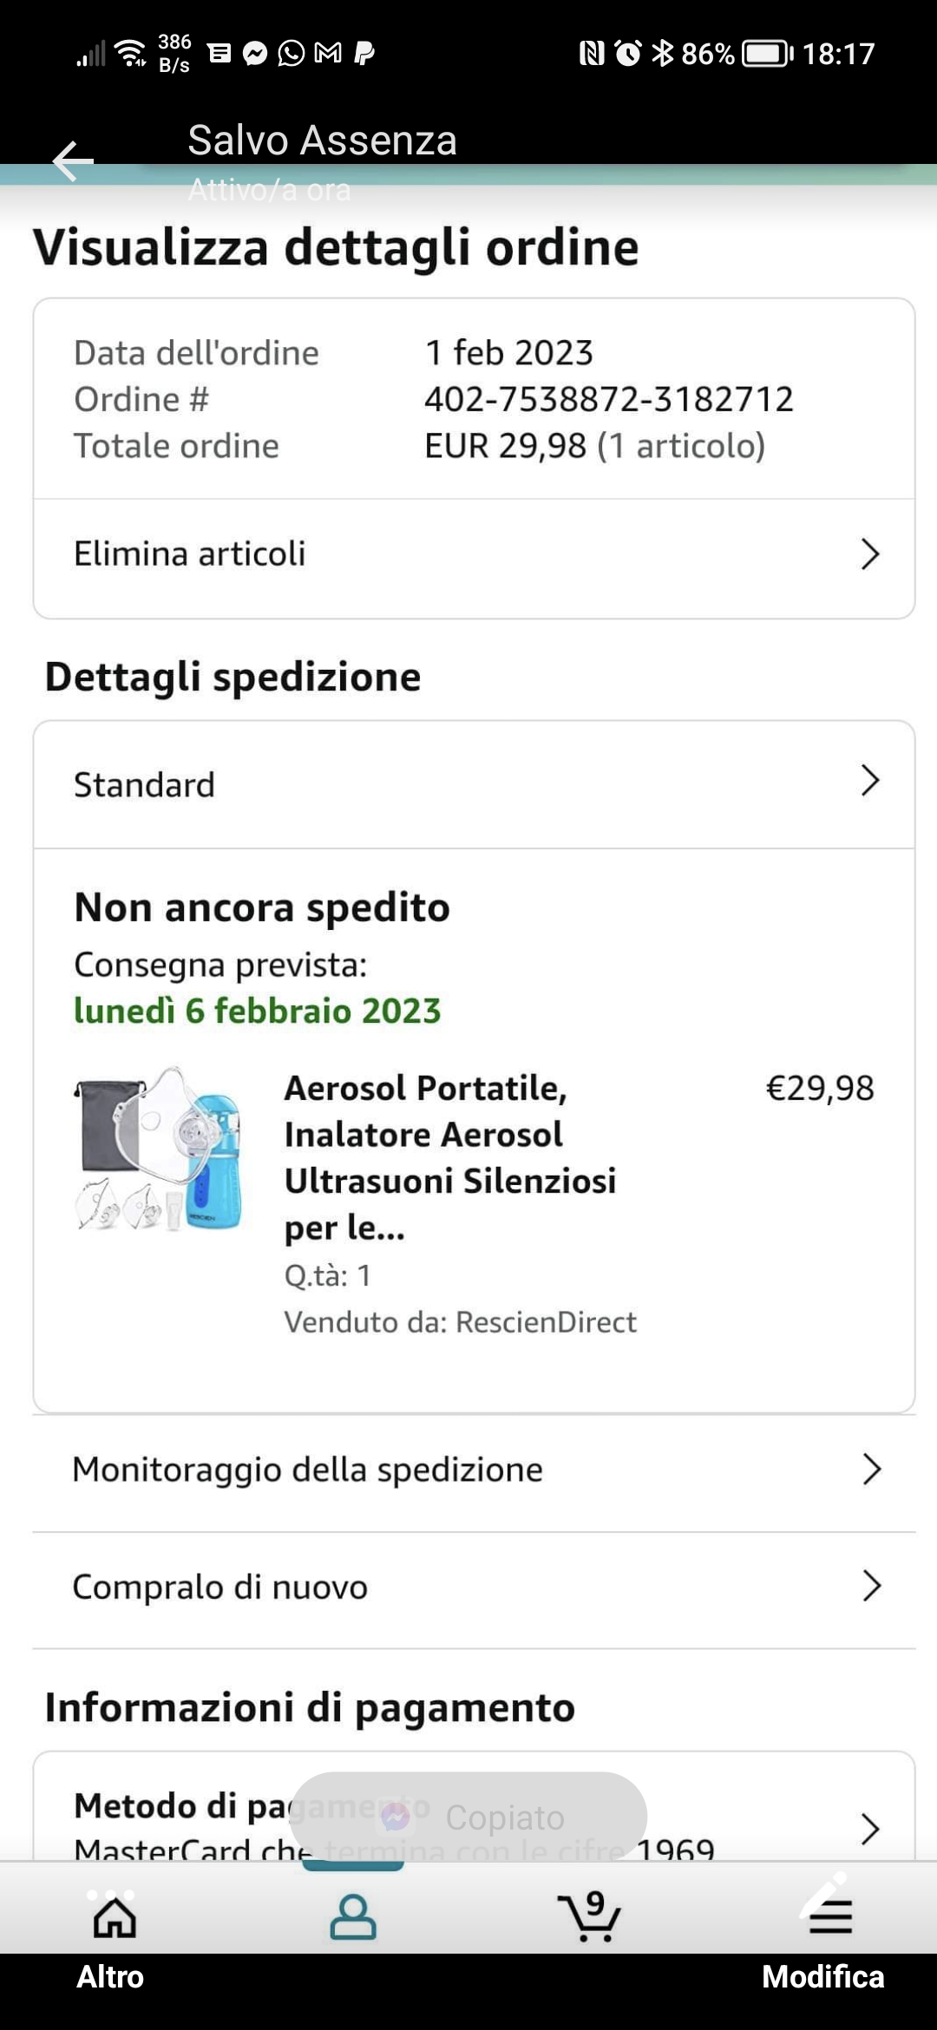
Task: Open the Home tab icon
Action: coord(115,1916)
